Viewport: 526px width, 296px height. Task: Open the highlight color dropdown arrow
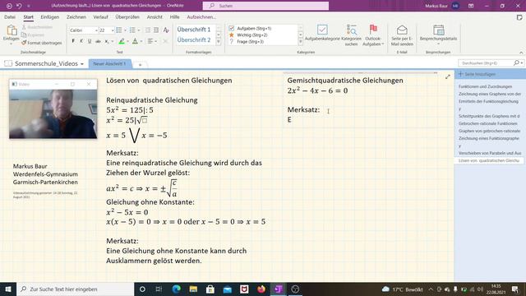(x=127, y=41)
